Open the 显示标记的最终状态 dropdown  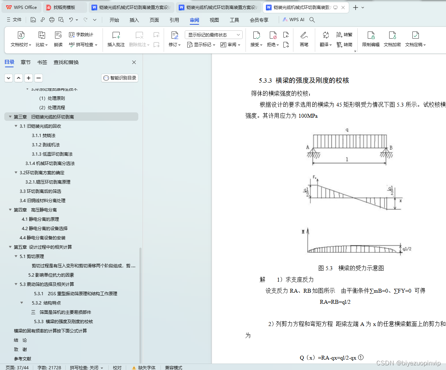(x=214, y=35)
